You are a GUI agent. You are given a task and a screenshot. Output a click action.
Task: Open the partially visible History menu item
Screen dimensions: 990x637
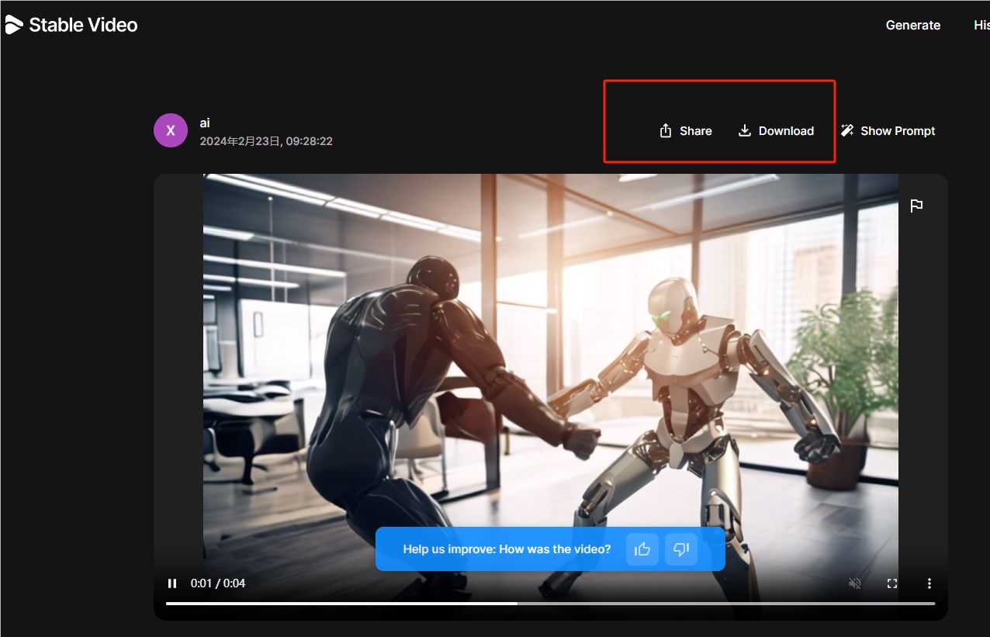pyautogui.click(x=981, y=25)
